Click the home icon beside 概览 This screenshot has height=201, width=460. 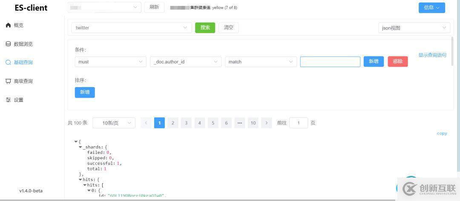coord(8,25)
